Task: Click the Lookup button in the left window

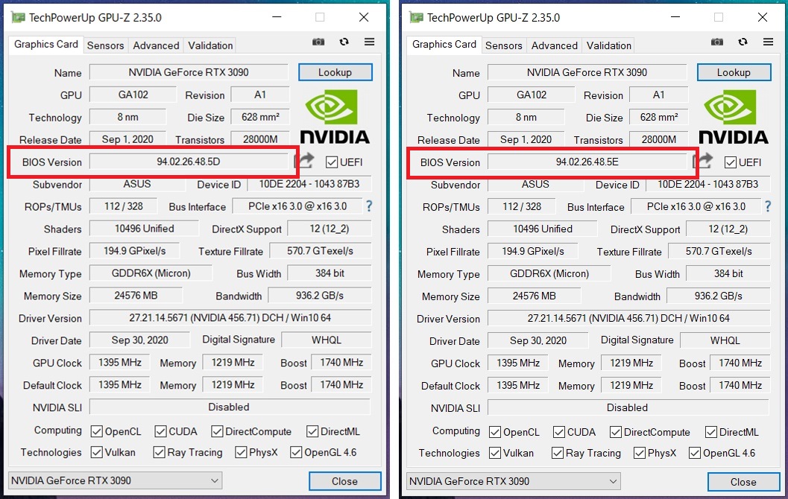Action: [335, 72]
